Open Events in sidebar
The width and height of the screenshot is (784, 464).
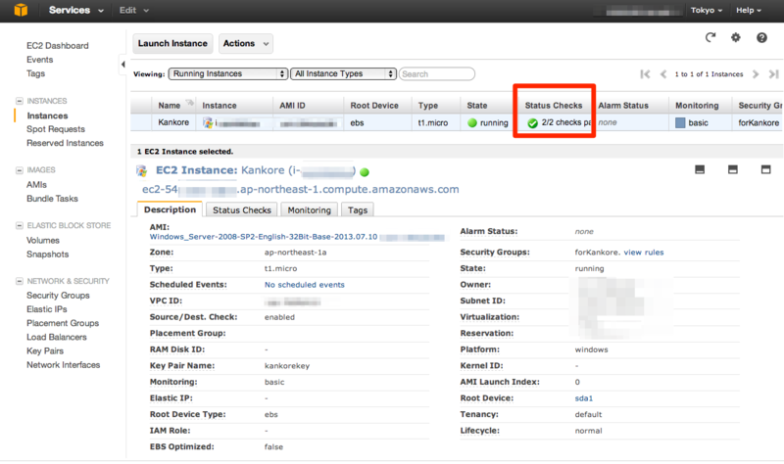[x=39, y=60]
